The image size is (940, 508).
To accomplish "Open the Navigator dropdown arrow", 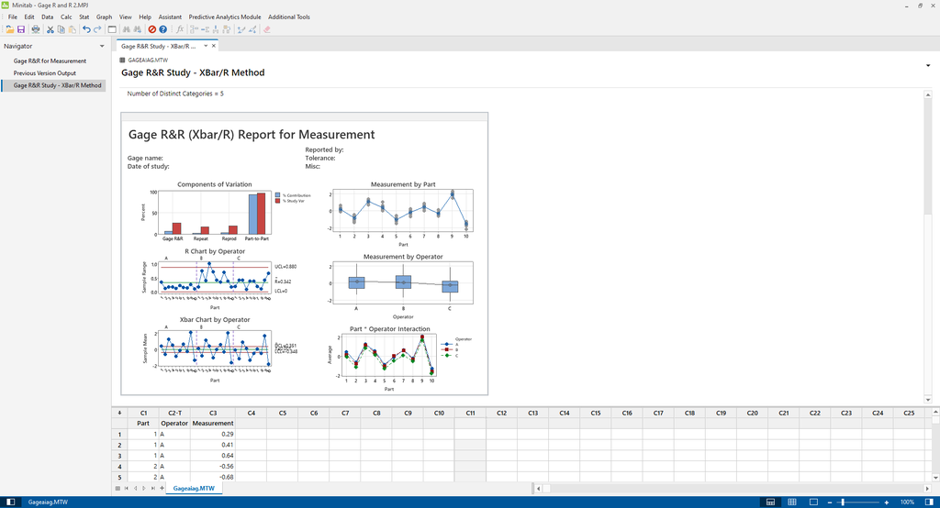I will [x=102, y=46].
